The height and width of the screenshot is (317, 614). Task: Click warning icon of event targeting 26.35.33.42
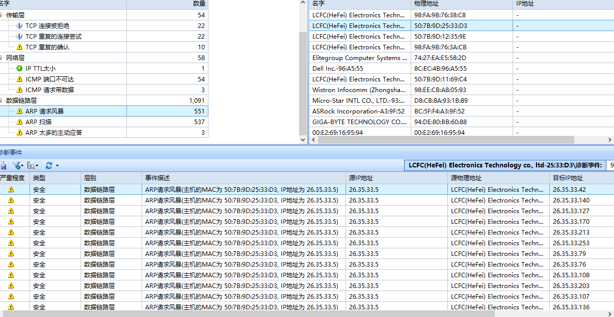point(11,189)
